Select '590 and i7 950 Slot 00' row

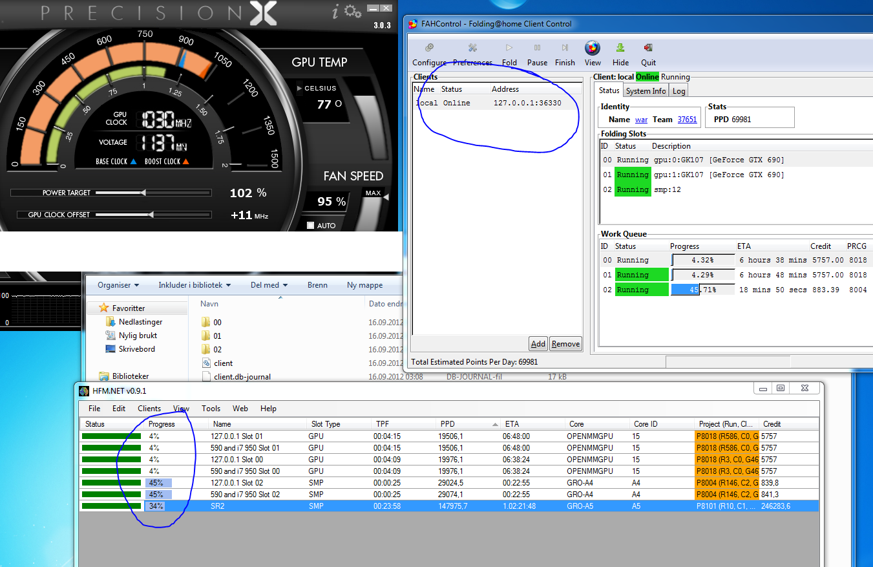coord(449,471)
